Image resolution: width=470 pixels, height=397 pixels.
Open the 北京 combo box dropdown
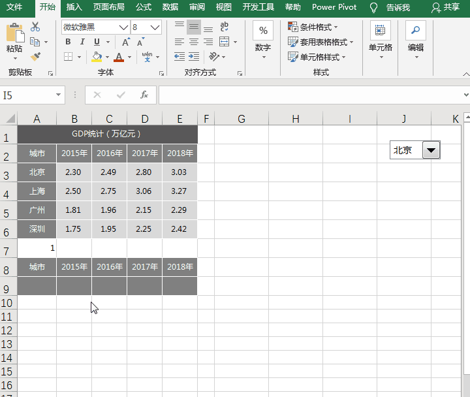pyautogui.click(x=431, y=150)
